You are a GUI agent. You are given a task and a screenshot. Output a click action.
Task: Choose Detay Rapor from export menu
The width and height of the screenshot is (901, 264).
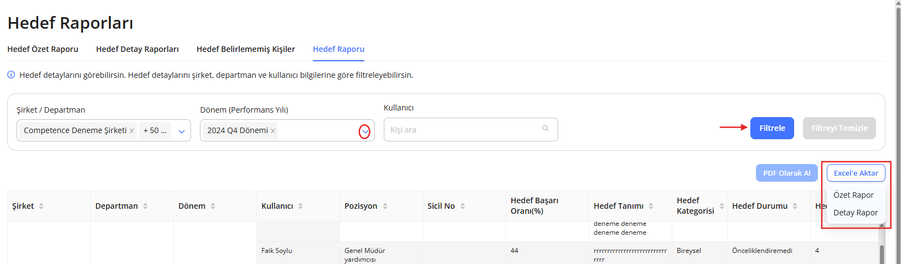click(855, 213)
